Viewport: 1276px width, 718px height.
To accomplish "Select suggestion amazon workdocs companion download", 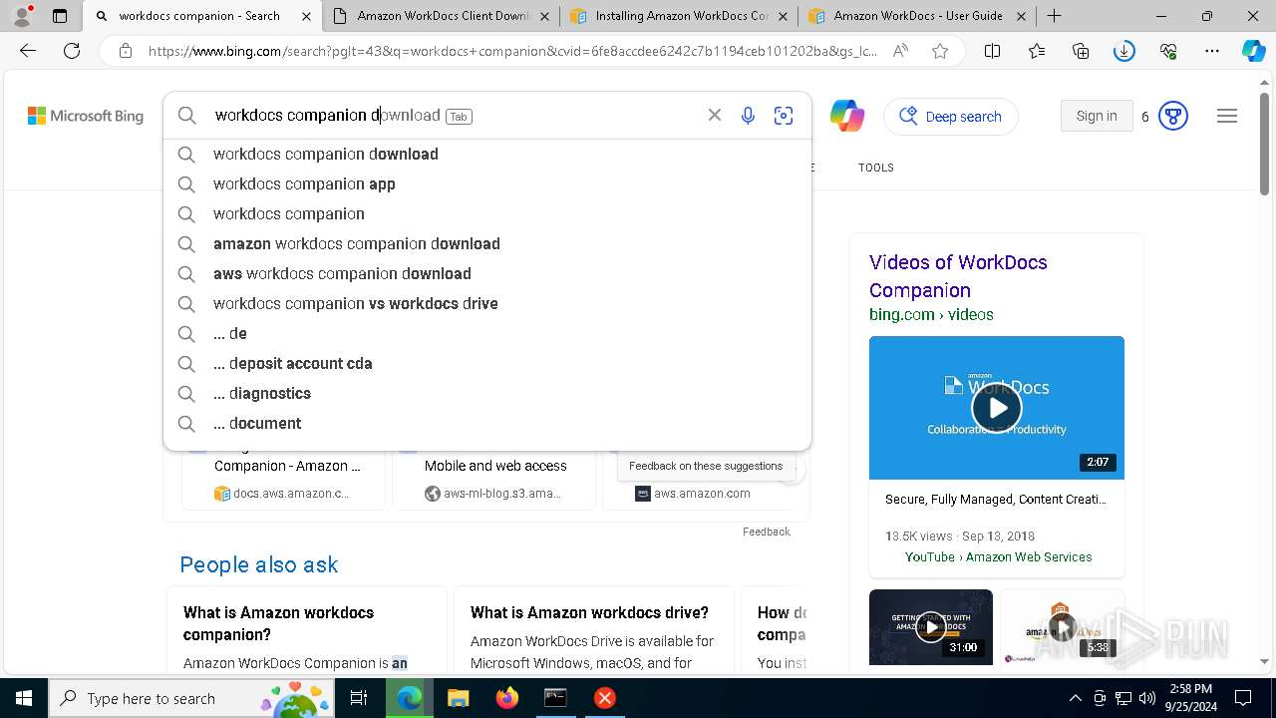I will [487, 243].
